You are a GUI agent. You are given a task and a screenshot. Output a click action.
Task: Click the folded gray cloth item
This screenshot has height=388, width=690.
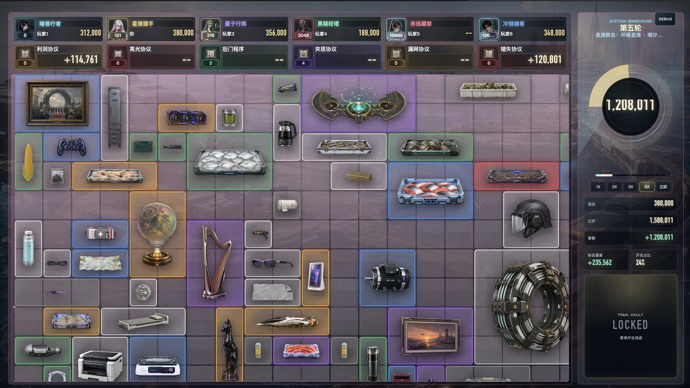(272, 292)
